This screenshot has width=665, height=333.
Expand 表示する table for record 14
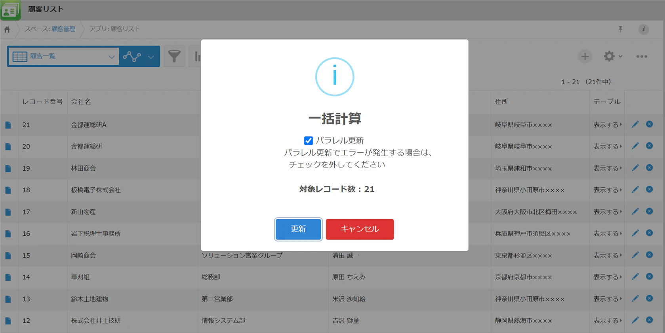pyautogui.click(x=607, y=277)
